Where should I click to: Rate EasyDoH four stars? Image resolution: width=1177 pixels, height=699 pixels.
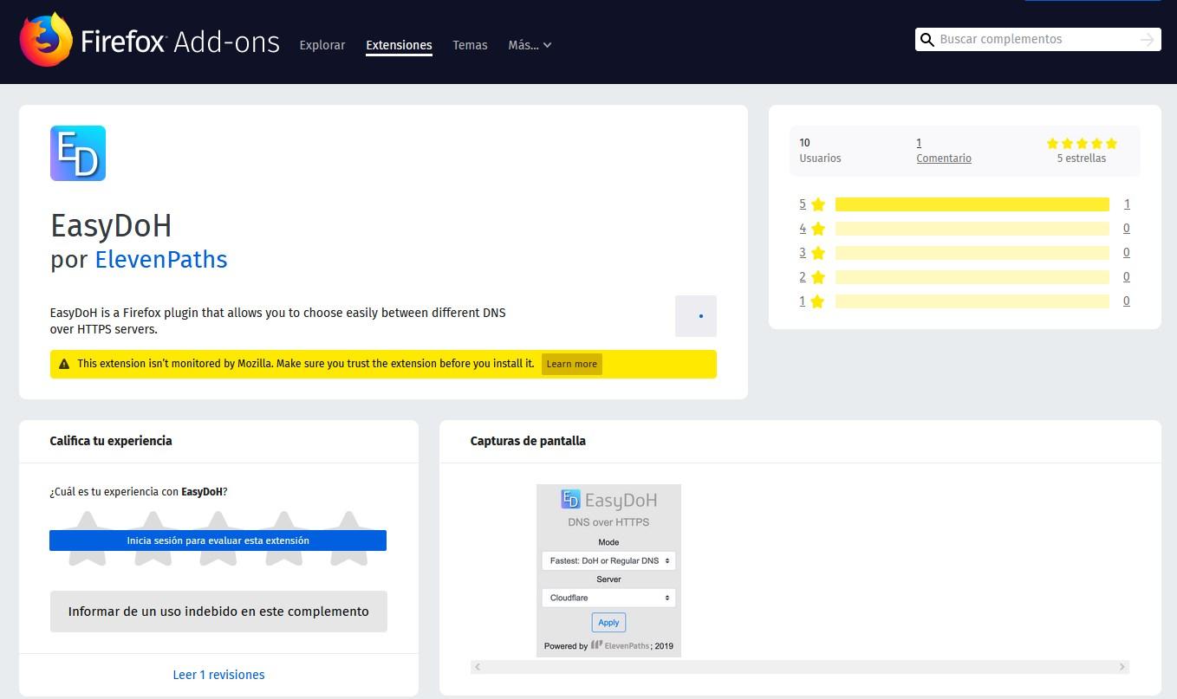pos(283,539)
